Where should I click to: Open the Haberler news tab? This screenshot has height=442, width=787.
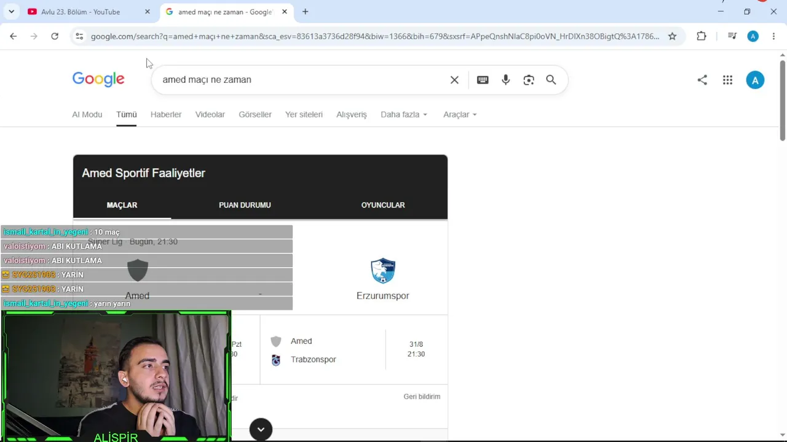(166, 114)
